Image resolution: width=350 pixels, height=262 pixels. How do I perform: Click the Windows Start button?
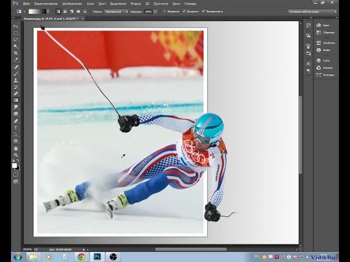tap(17, 257)
